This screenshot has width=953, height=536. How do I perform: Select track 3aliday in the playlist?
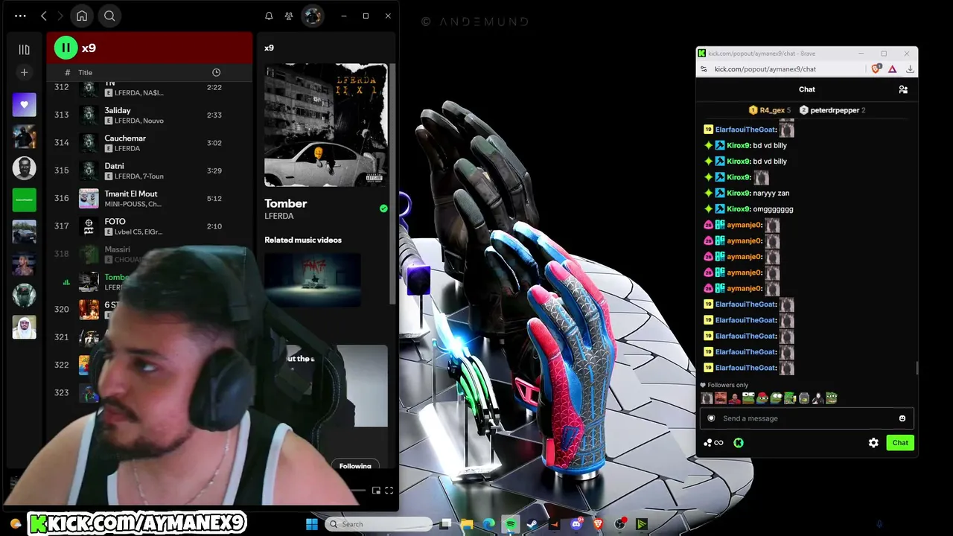[x=150, y=115]
